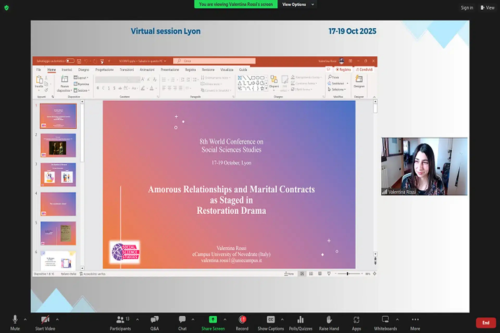Image resolution: width=500 pixels, height=333 pixels.
Task: Raise hand in the meeting
Action: click(x=329, y=323)
